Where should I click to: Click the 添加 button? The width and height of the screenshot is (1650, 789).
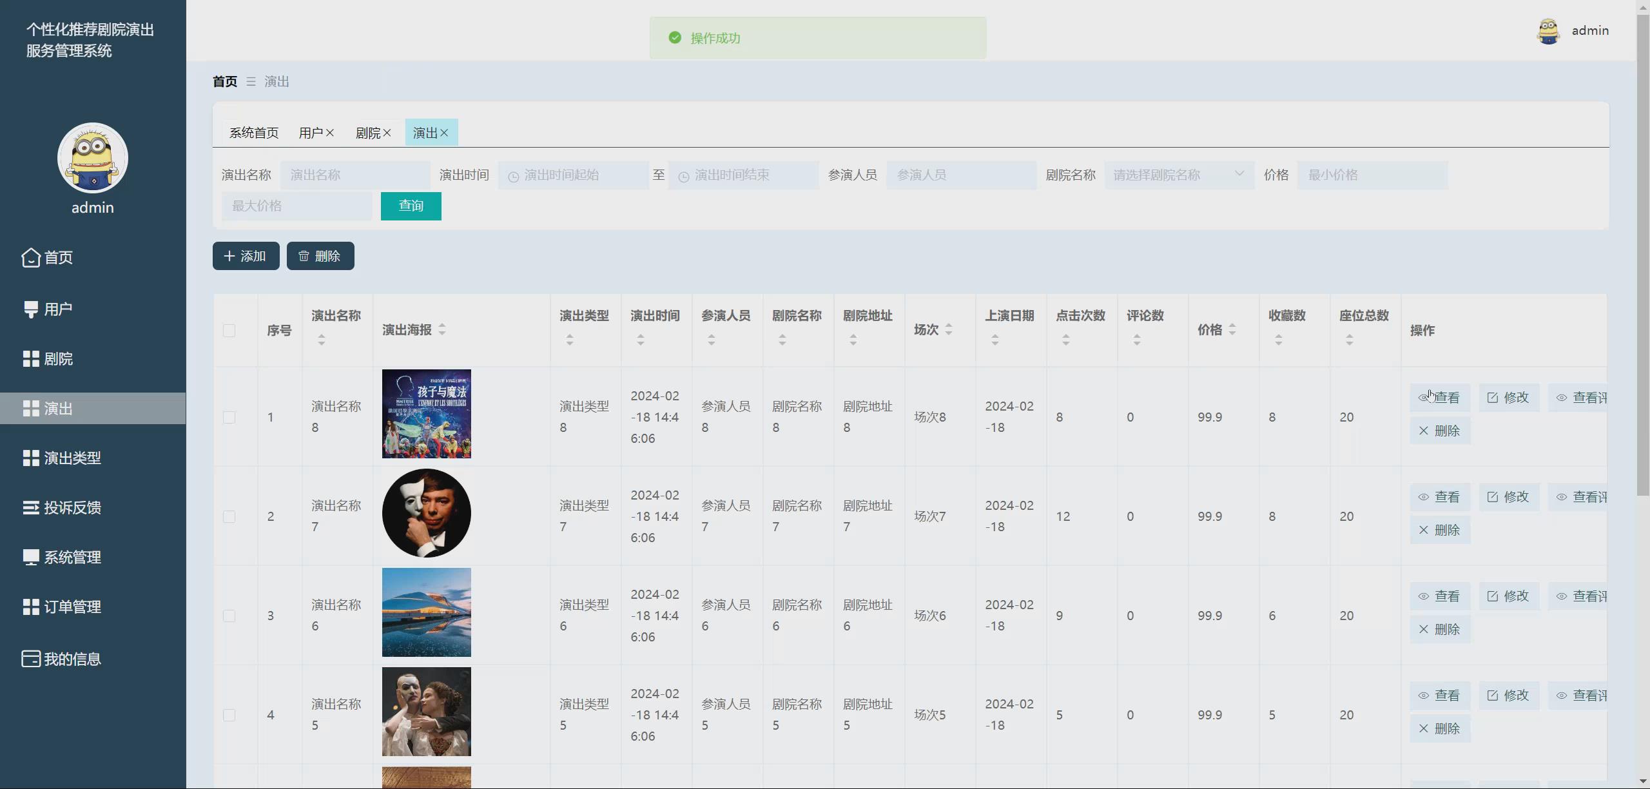point(246,256)
